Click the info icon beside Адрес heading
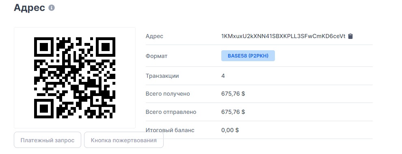Image resolution: width=402 pixels, height=154 pixels. [52, 8]
